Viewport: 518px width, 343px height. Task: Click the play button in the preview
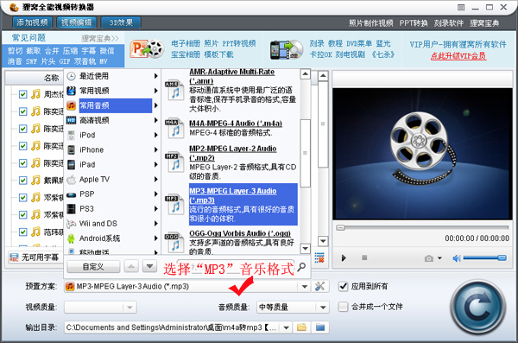(x=344, y=258)
